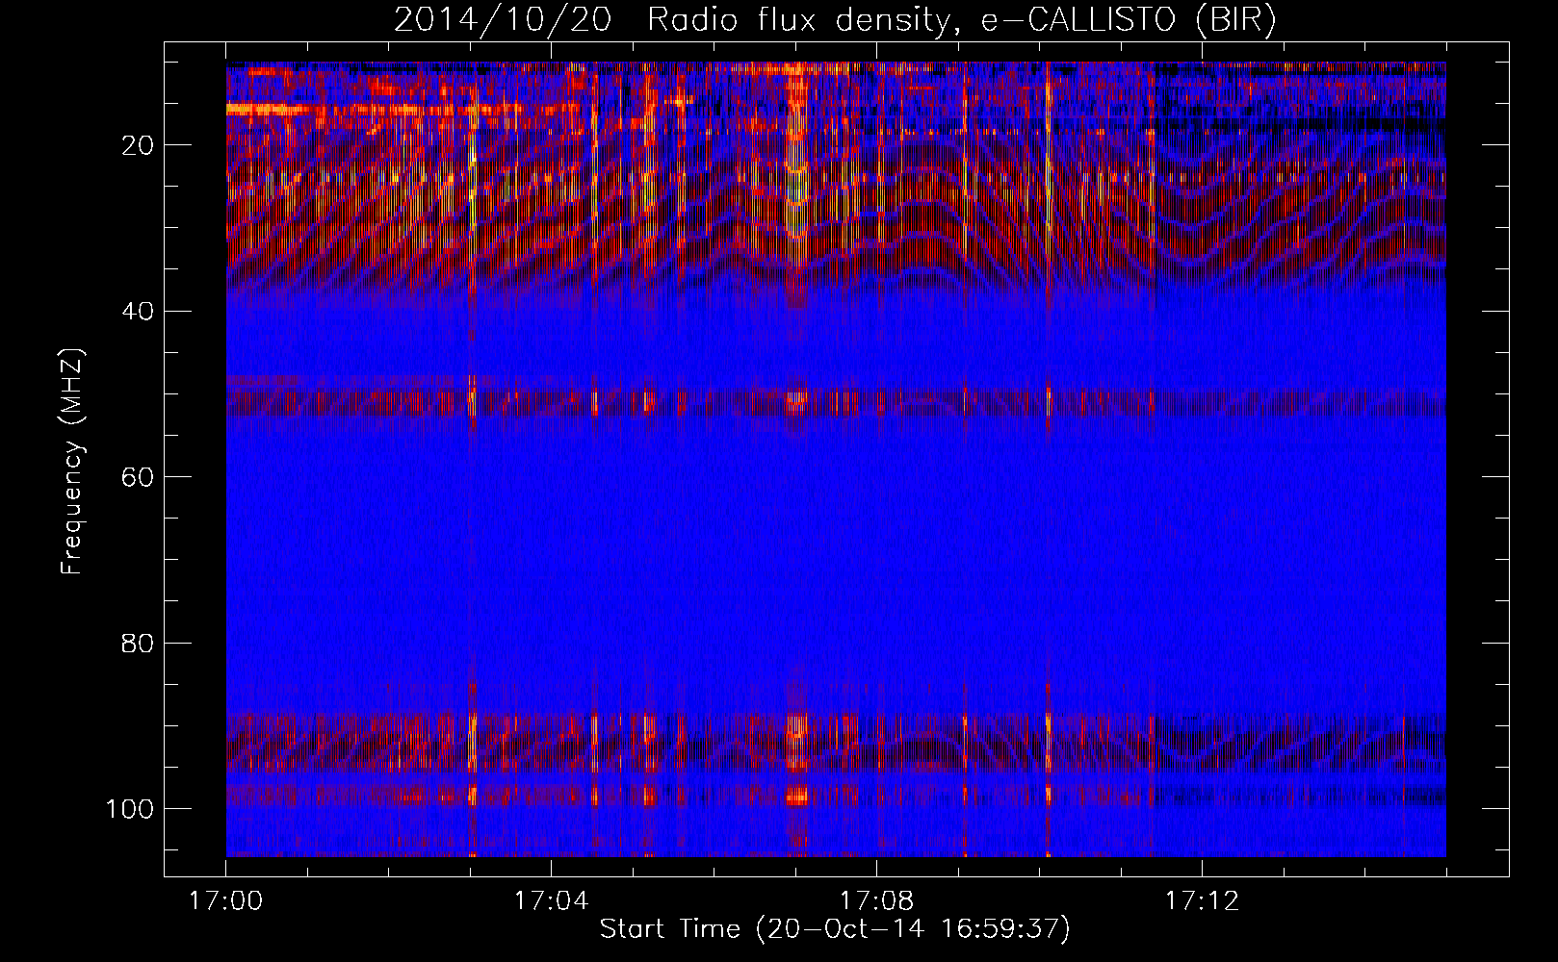Click the '100' frequency tick label
Viewport: 1558px width, 962px height.
click(130, 808)
